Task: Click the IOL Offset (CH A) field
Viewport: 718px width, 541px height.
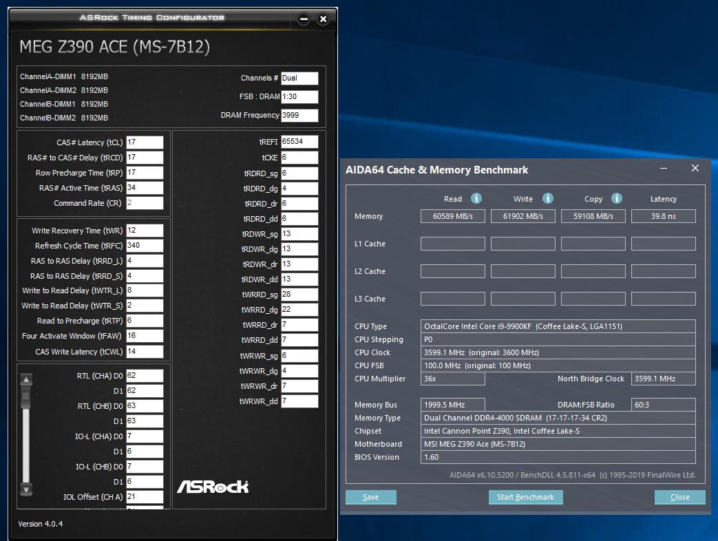Action: [145, 496]
